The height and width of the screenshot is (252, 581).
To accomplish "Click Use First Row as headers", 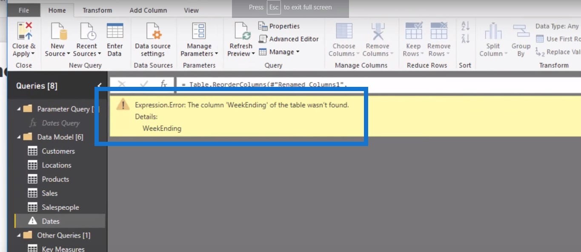I will [x=558, y=39].
